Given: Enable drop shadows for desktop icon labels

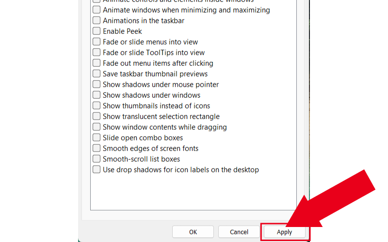Looking at the screenshot, I should tap(97, 169).
